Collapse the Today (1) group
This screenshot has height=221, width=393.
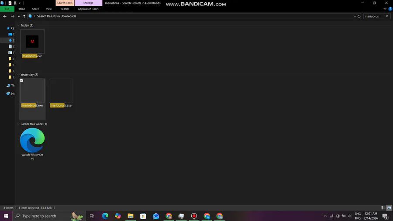pos(18,25)
